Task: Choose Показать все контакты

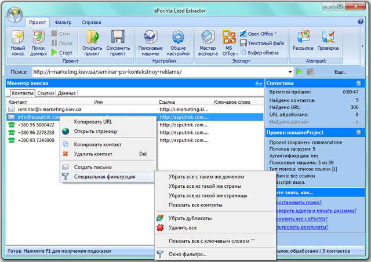Action: click(x=215, y=205)
